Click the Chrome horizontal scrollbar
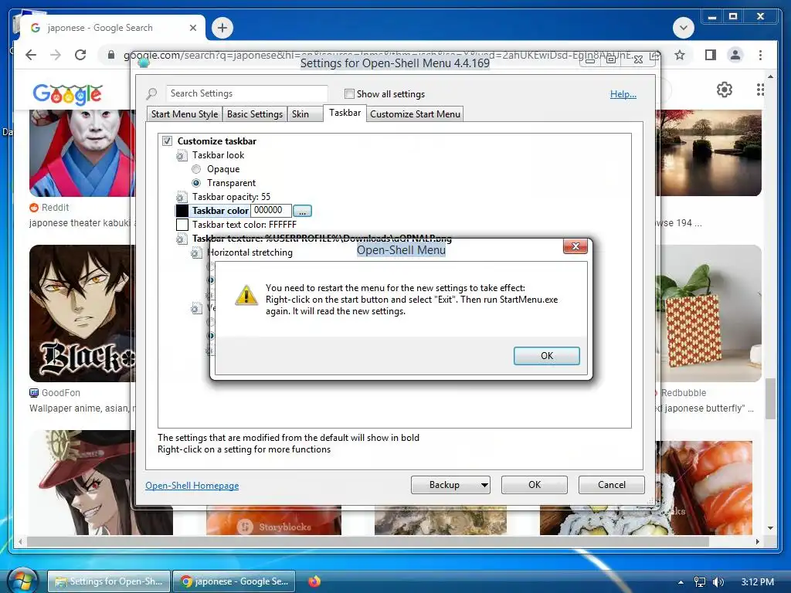 [x=368, y=541]
